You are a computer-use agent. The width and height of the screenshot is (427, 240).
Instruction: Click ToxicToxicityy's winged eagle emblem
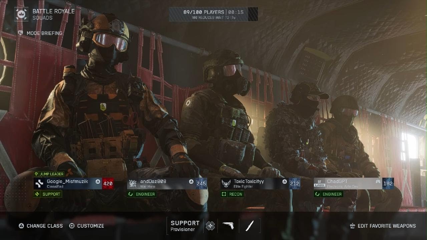pos(226,183)
